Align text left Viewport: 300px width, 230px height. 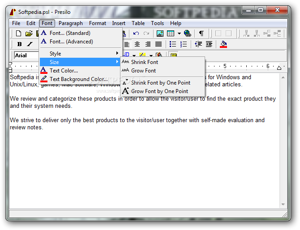click(x=127, y=44)
